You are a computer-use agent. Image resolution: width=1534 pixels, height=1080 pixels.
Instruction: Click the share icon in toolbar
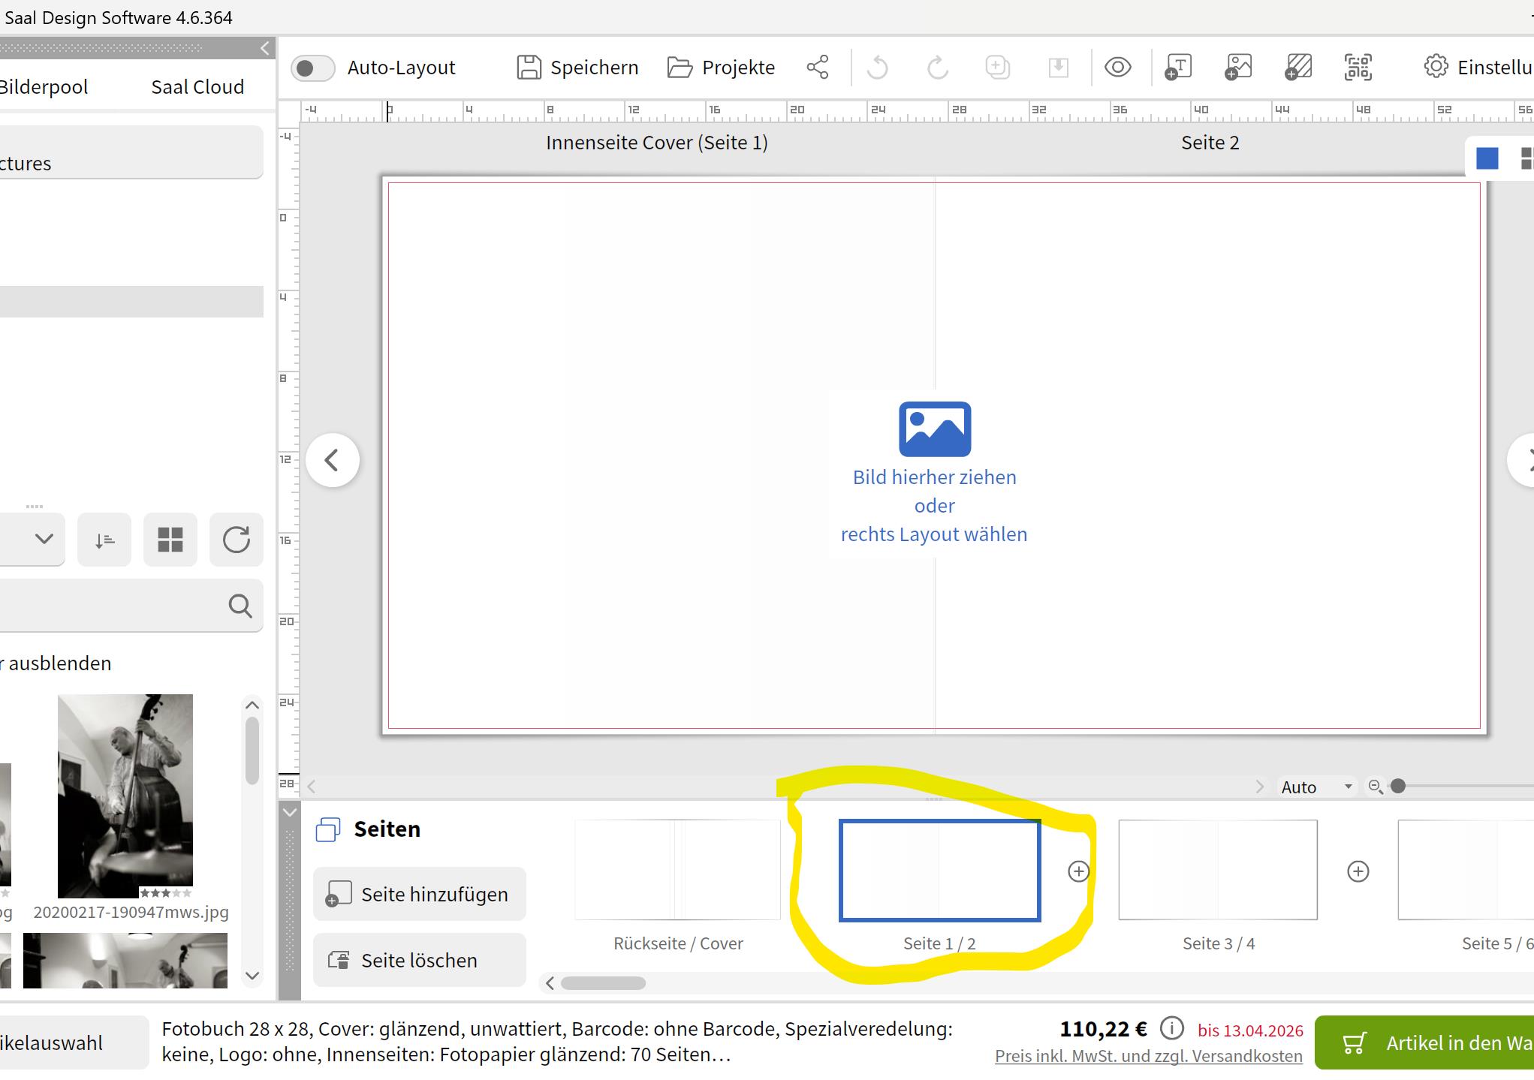coord(818,68)
